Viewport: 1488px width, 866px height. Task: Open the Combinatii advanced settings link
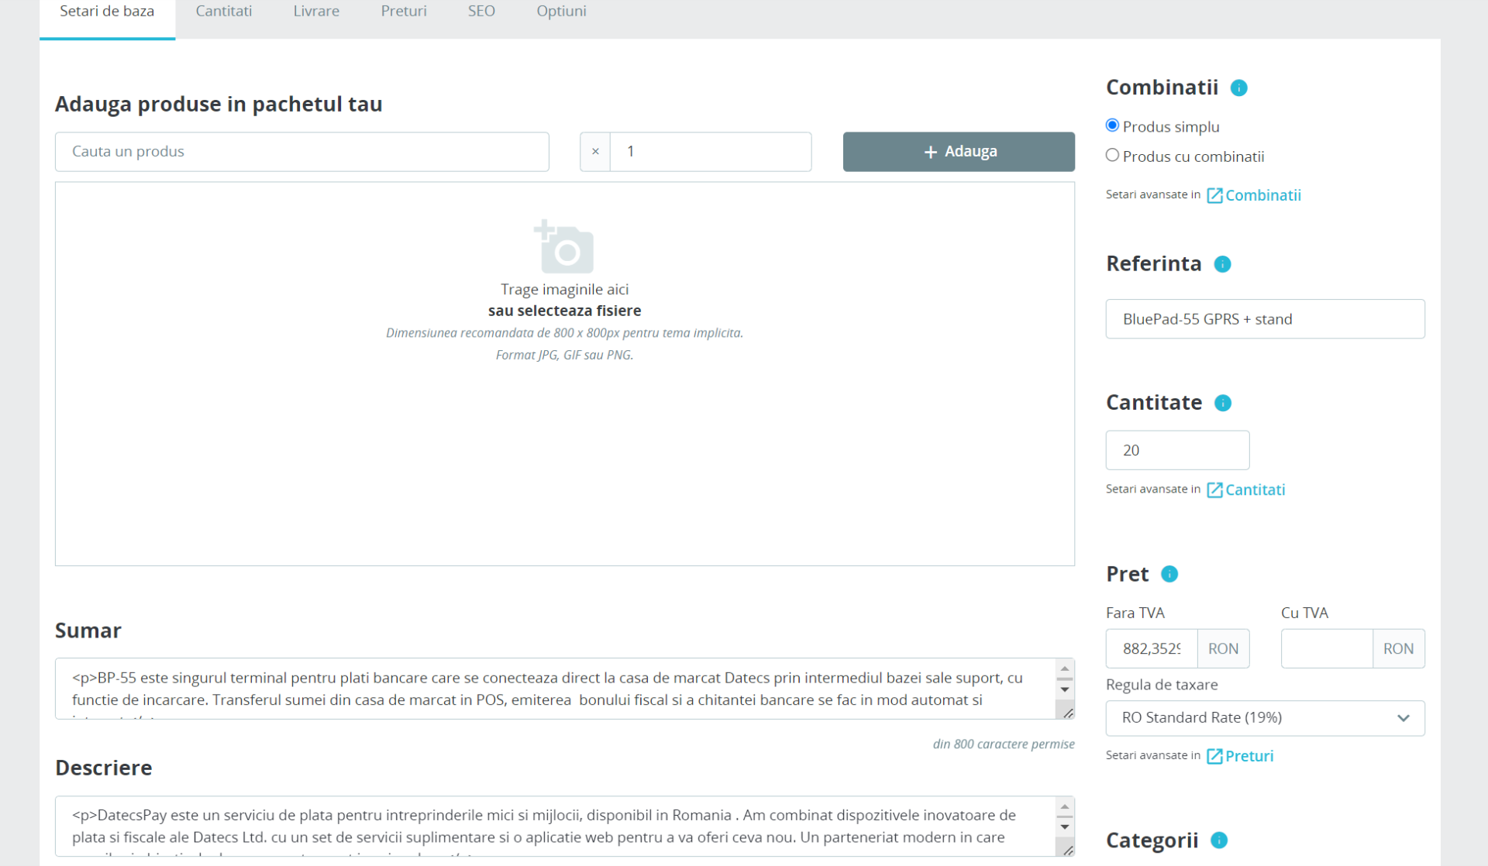[x=1262, y=195]
